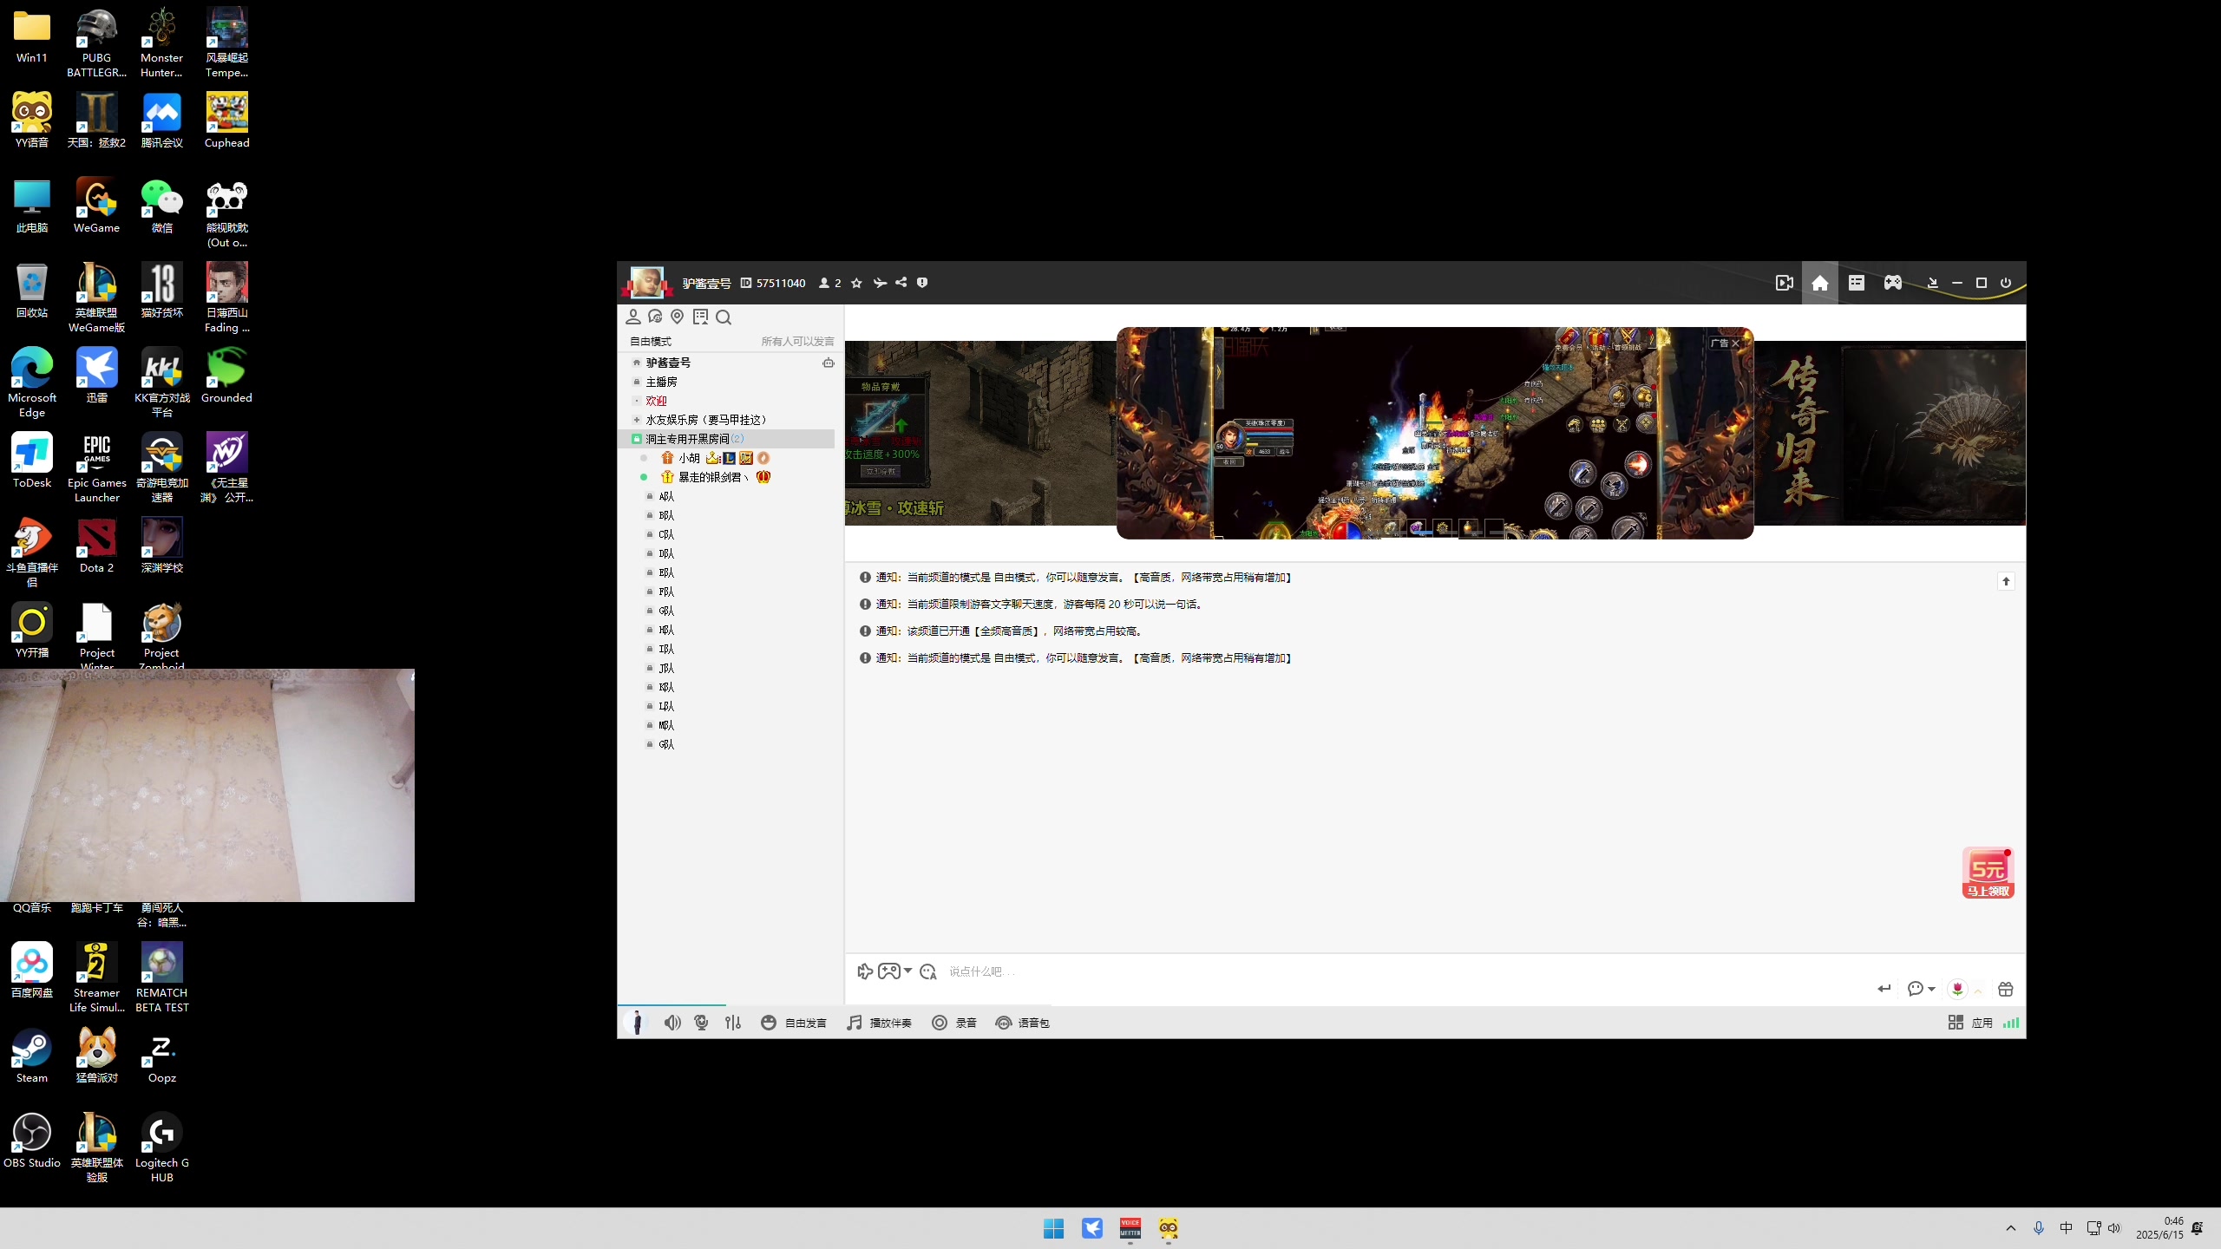2221x1249 pixels.
Task: Search the channel with the magnifier icon
Action: [x=724, y=317]
